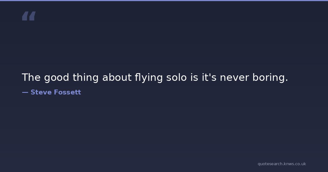
Task: Click the left mark of the quote icon
Action: pyautogui.click(x=25, y=16)
